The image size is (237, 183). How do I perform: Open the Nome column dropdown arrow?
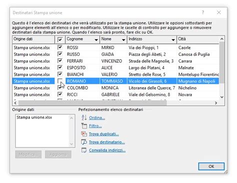pyautogui.click(x=123, y=40)
